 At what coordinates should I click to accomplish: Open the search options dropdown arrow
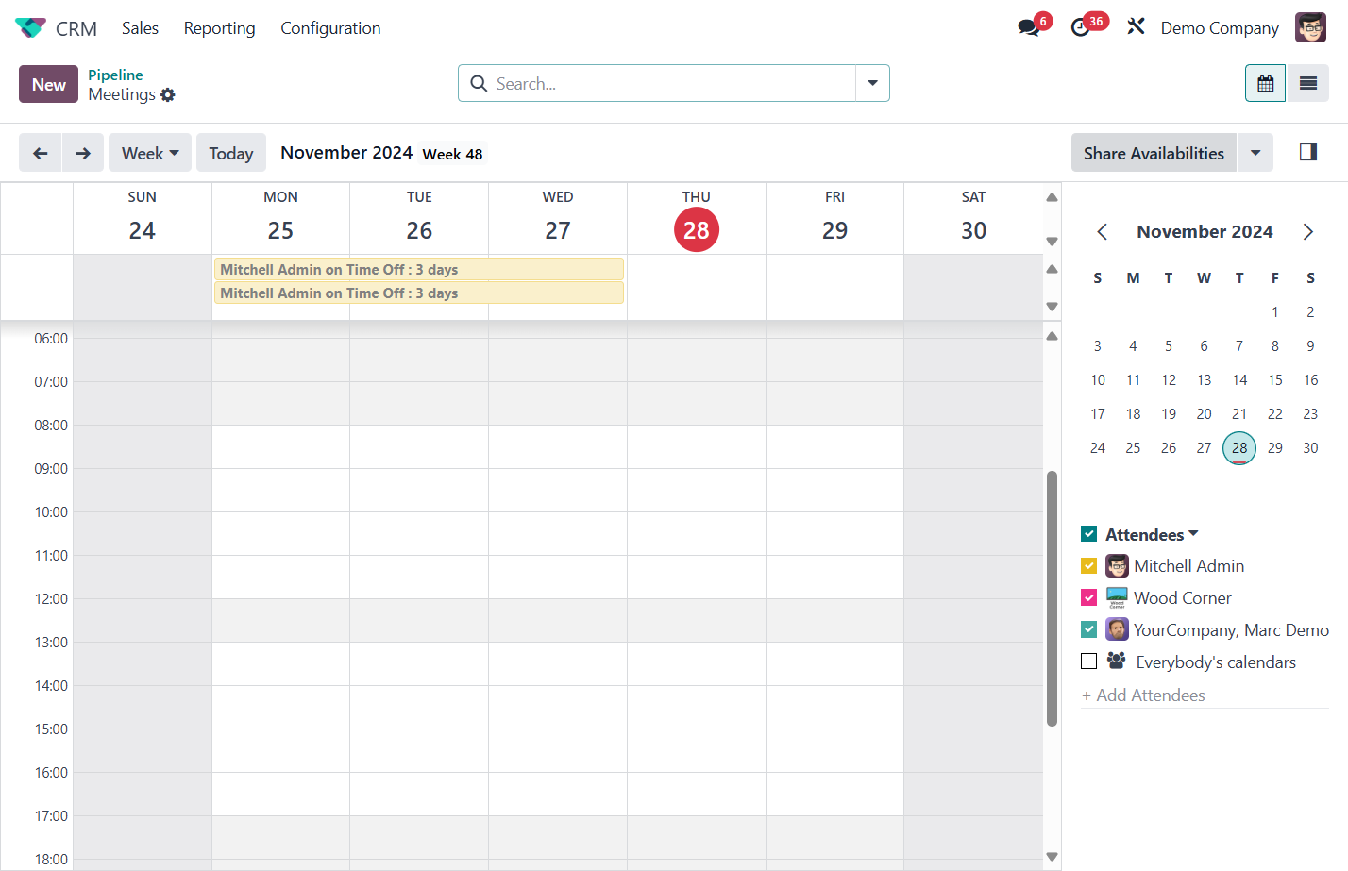872,83
